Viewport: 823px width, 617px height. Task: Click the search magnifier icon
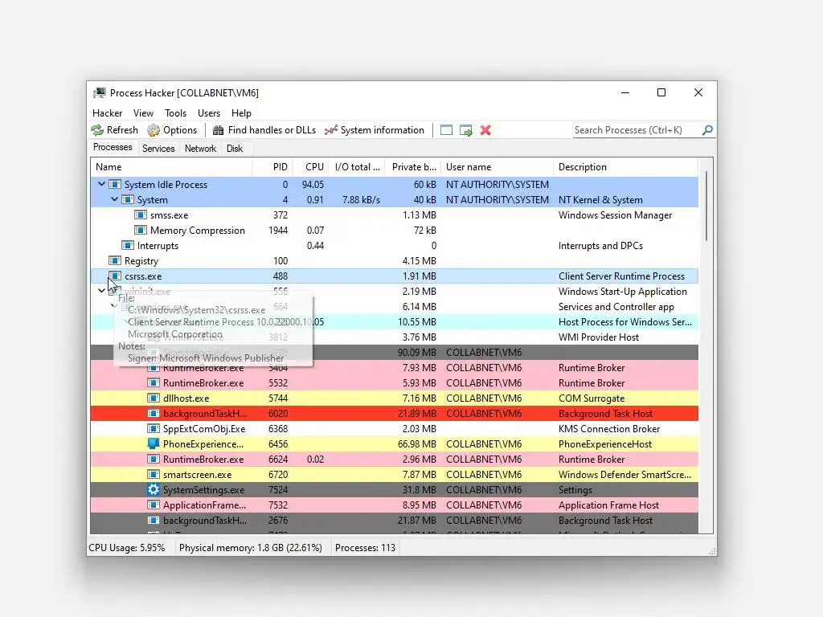707,129
